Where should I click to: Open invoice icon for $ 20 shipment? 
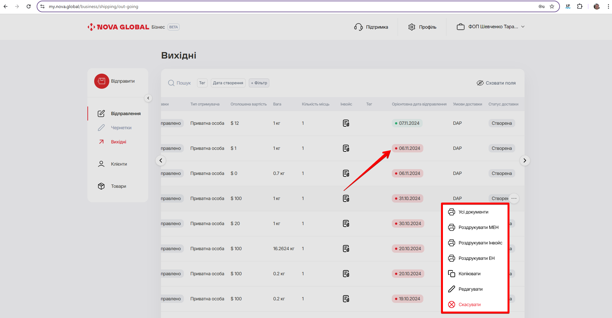click(346, 224)
